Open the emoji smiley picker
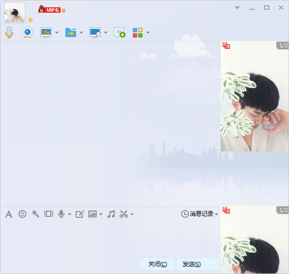The width and height of the screenshot is (289, 274). [x=22, y=214]
